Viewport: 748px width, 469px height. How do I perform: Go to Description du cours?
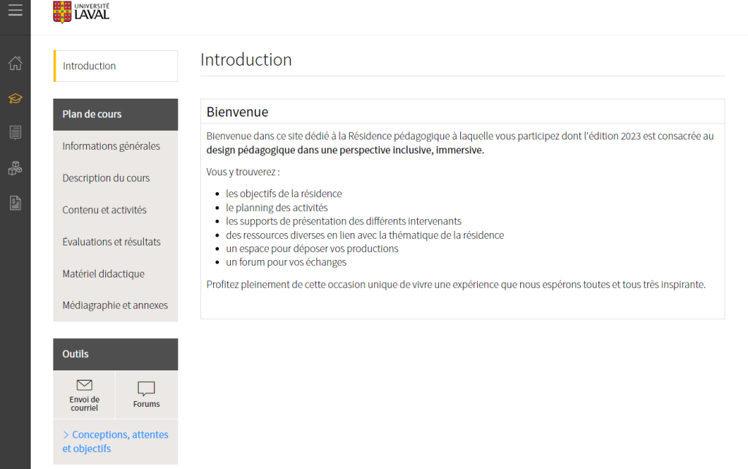pos(106,178)
